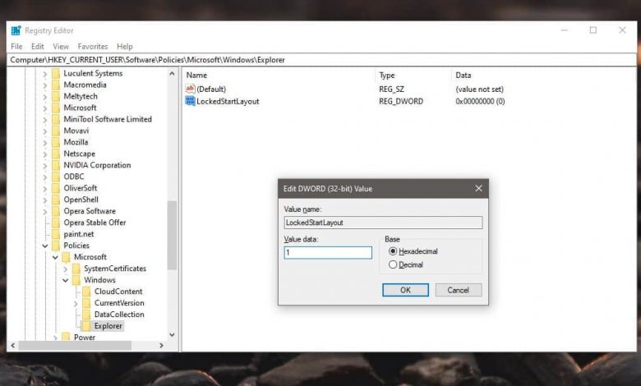
Task: Expand the MiniTool Software Limited key
Action: point(45,119)
